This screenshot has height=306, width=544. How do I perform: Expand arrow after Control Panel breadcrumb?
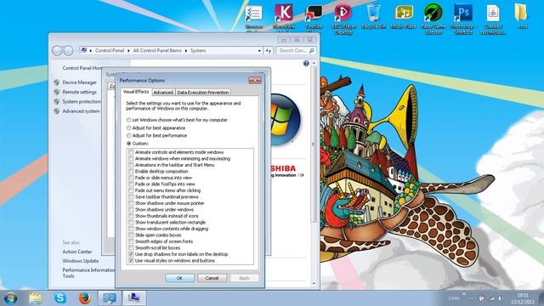point(128,51)
